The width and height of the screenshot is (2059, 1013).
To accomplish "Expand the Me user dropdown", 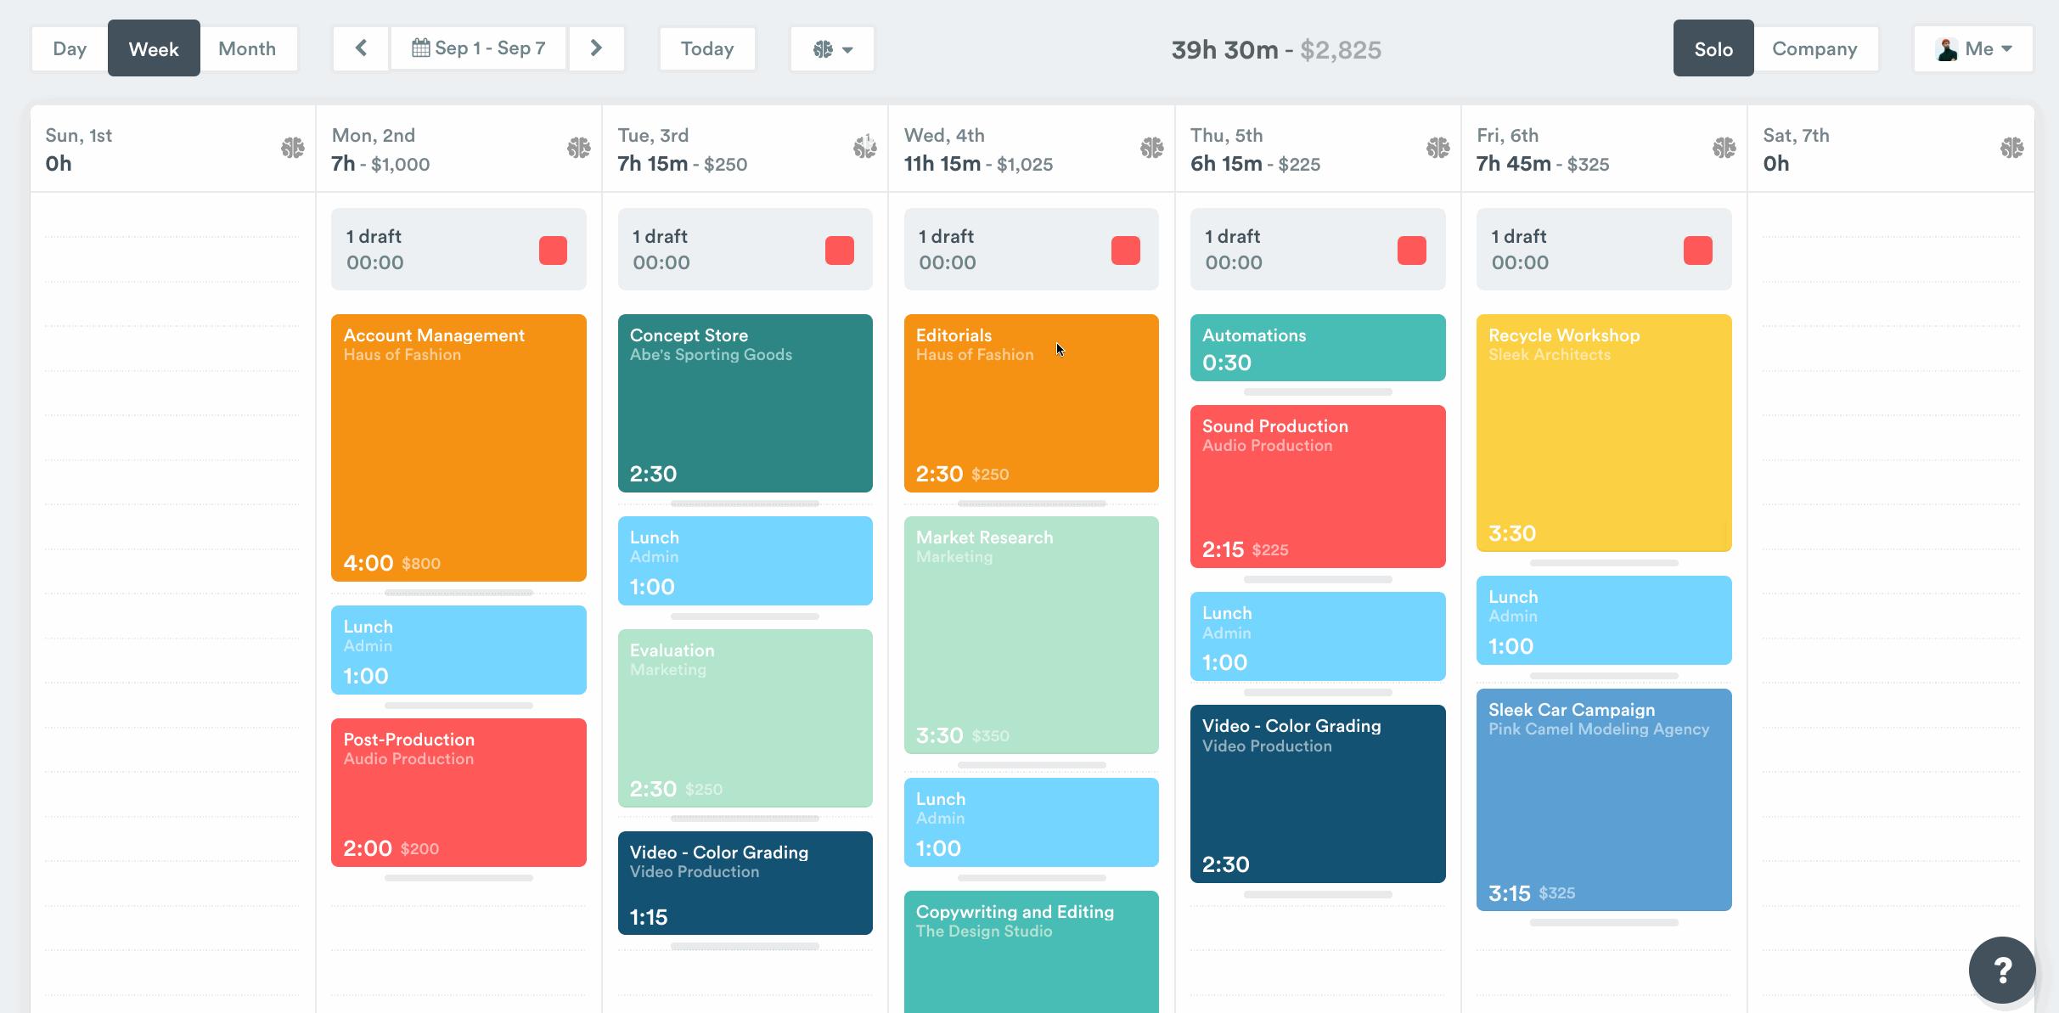I will coord(1972,49).
